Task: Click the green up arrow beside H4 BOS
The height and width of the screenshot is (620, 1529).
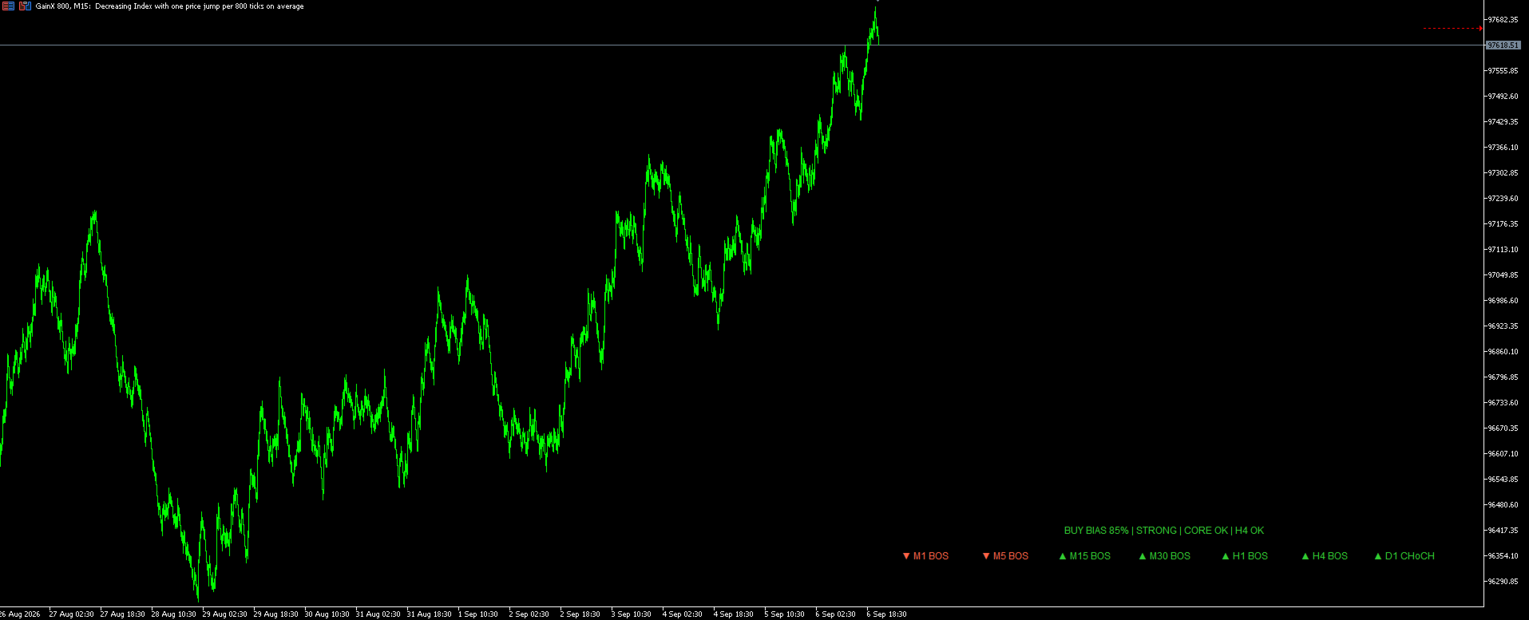Action: pos(1305,556)
